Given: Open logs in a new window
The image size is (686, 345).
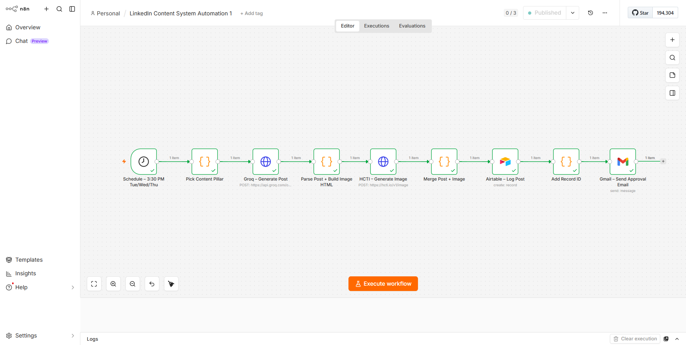Looking at the screenshot, I should 666,339.
